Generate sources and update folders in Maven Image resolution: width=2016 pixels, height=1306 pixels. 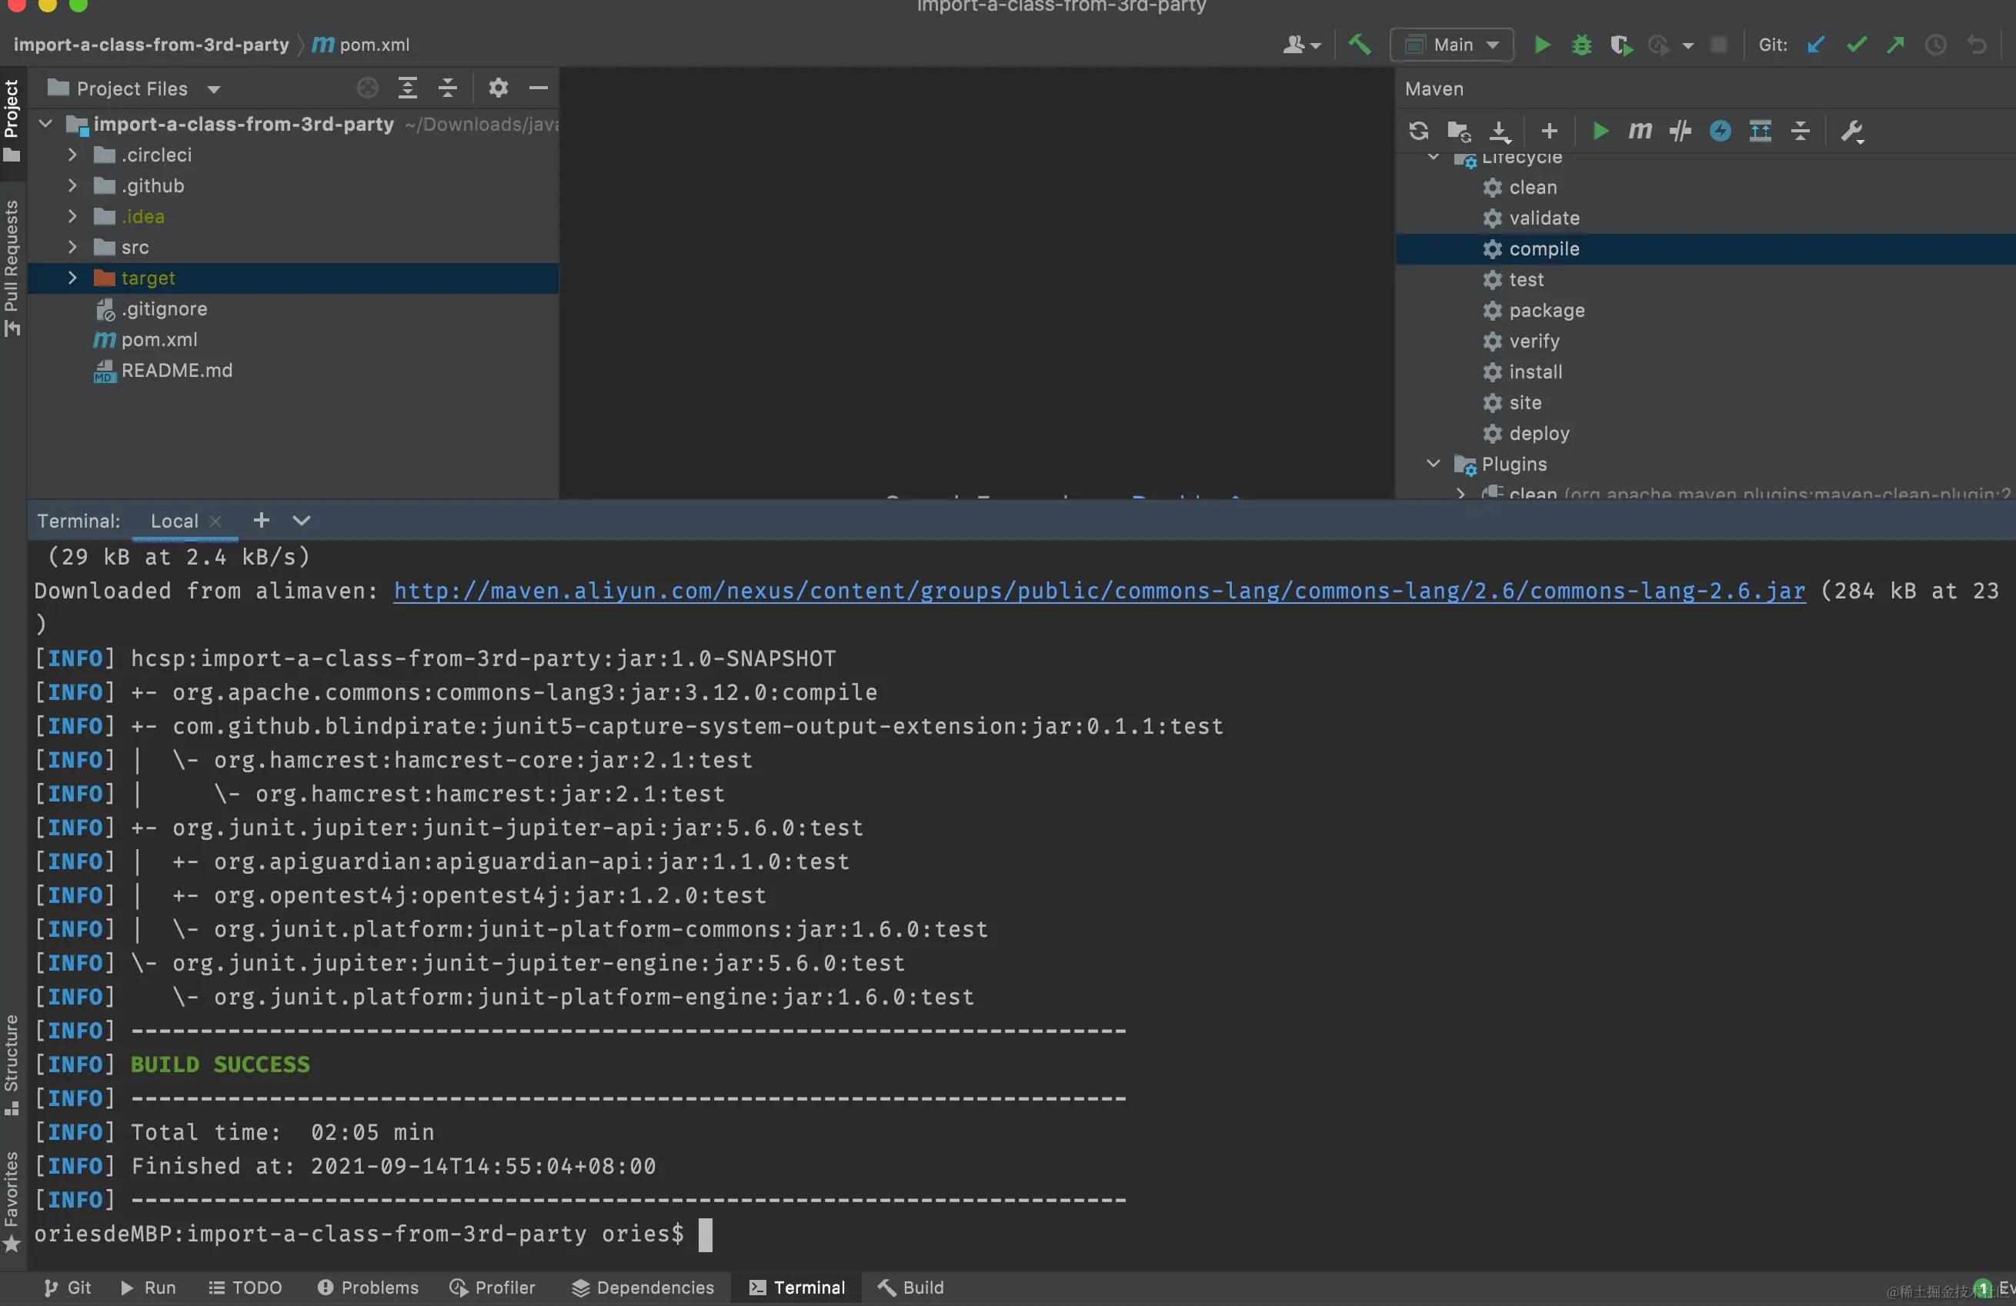(x=1459, y=132)
